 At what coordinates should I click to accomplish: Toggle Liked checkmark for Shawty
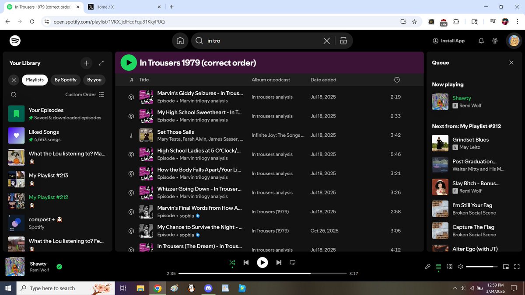click(59, 267)
